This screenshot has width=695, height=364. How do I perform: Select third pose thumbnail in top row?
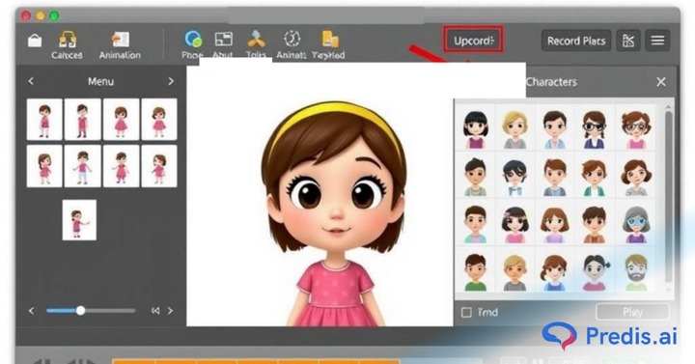pyautogui.click(x=121, y=120)
